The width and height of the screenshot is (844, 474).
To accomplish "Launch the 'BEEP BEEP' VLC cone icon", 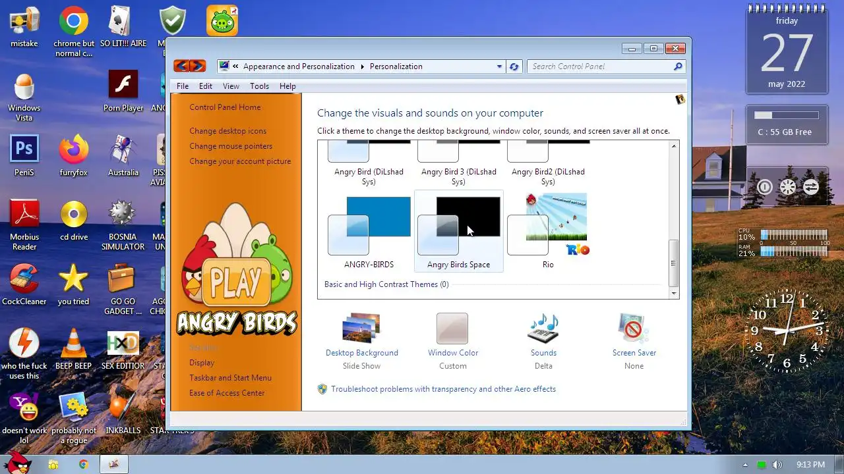I will [74, 350].
